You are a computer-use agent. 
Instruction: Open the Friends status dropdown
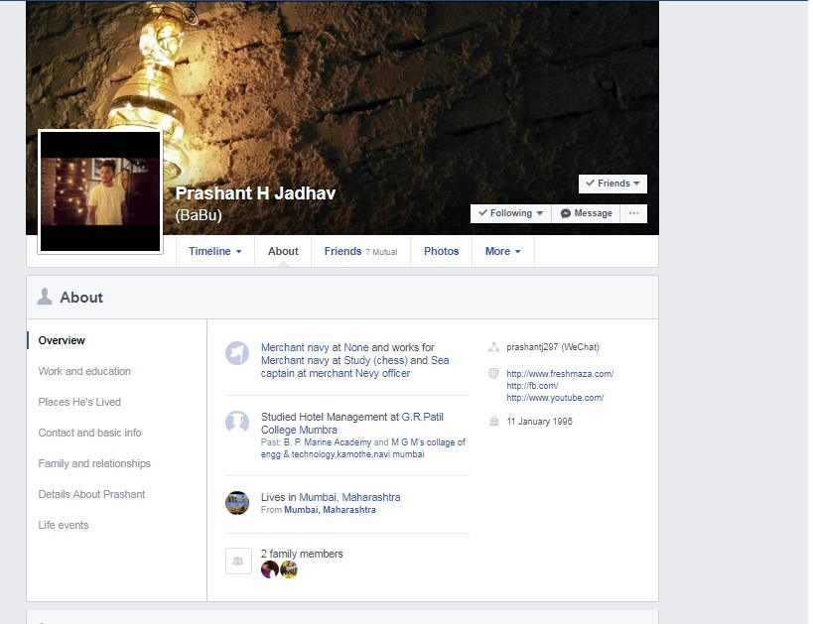612,184
